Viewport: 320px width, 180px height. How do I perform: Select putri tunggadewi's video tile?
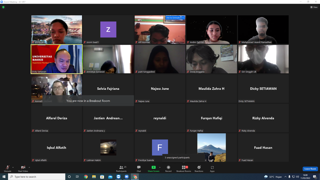pyautogui.click(x=160, y=59)
